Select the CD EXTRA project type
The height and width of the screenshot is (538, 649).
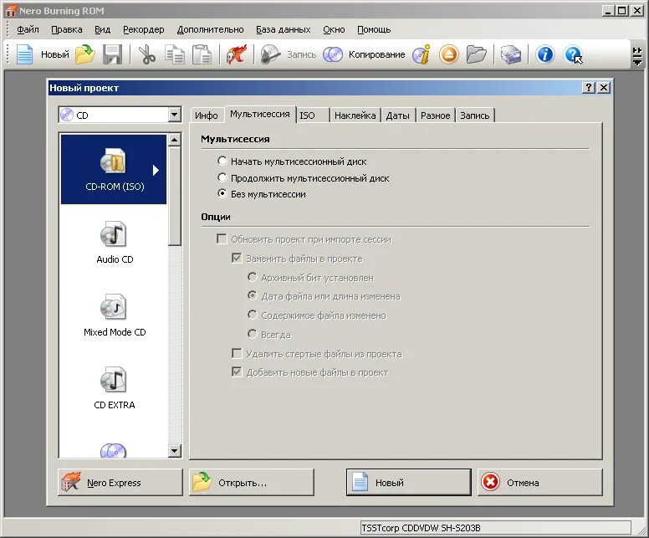[114, 388]
